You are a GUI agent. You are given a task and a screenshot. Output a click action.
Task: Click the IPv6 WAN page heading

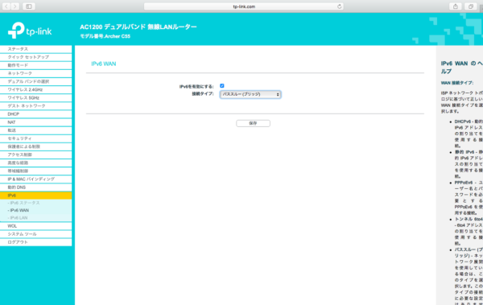(104, 64)
